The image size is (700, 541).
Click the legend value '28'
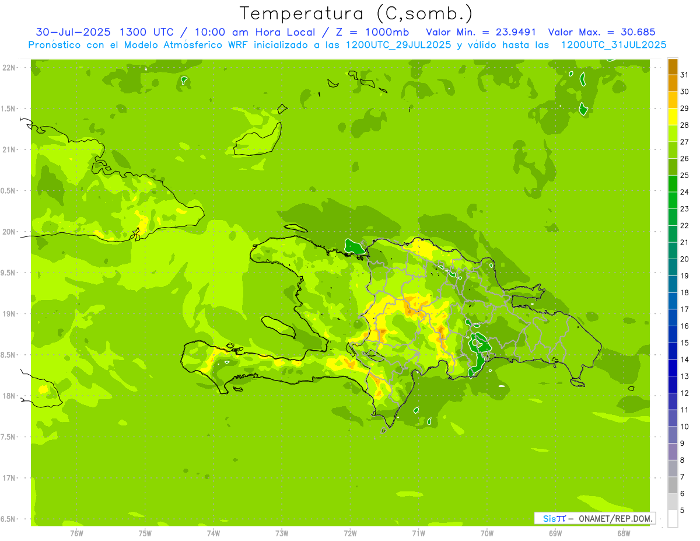685,125
